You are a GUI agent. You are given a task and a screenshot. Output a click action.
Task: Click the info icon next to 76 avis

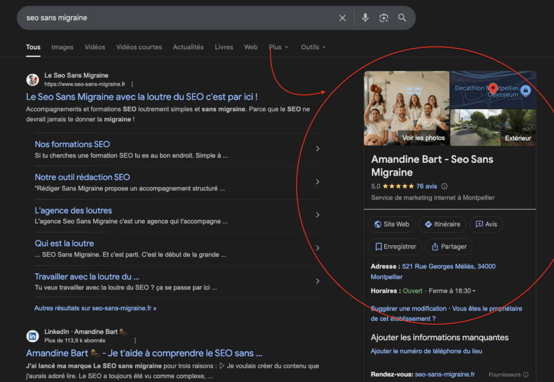click(x=445, y=186)
